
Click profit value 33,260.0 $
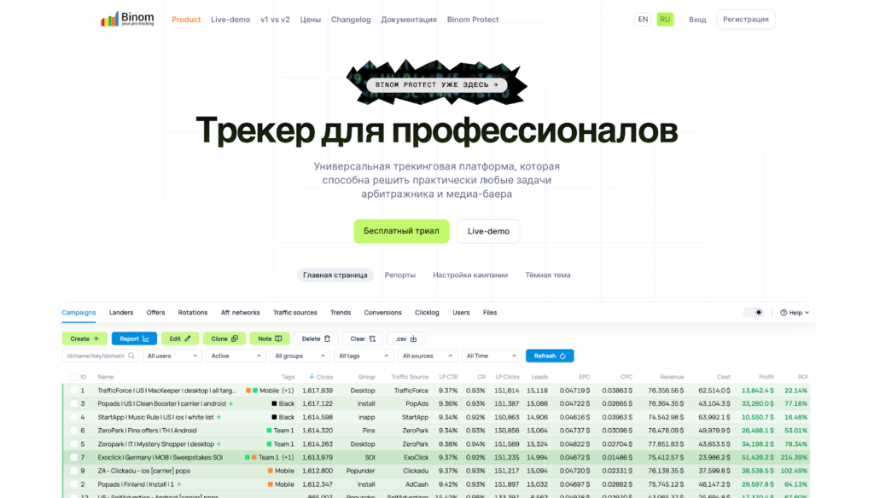pos(758,404)
